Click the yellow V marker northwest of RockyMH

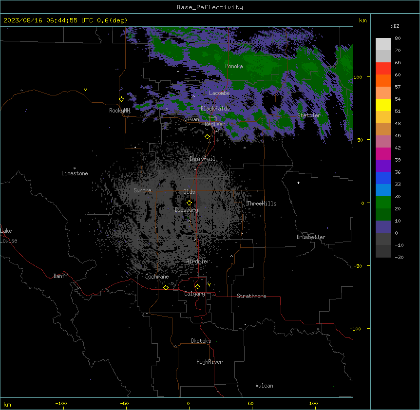click(85, 90)
